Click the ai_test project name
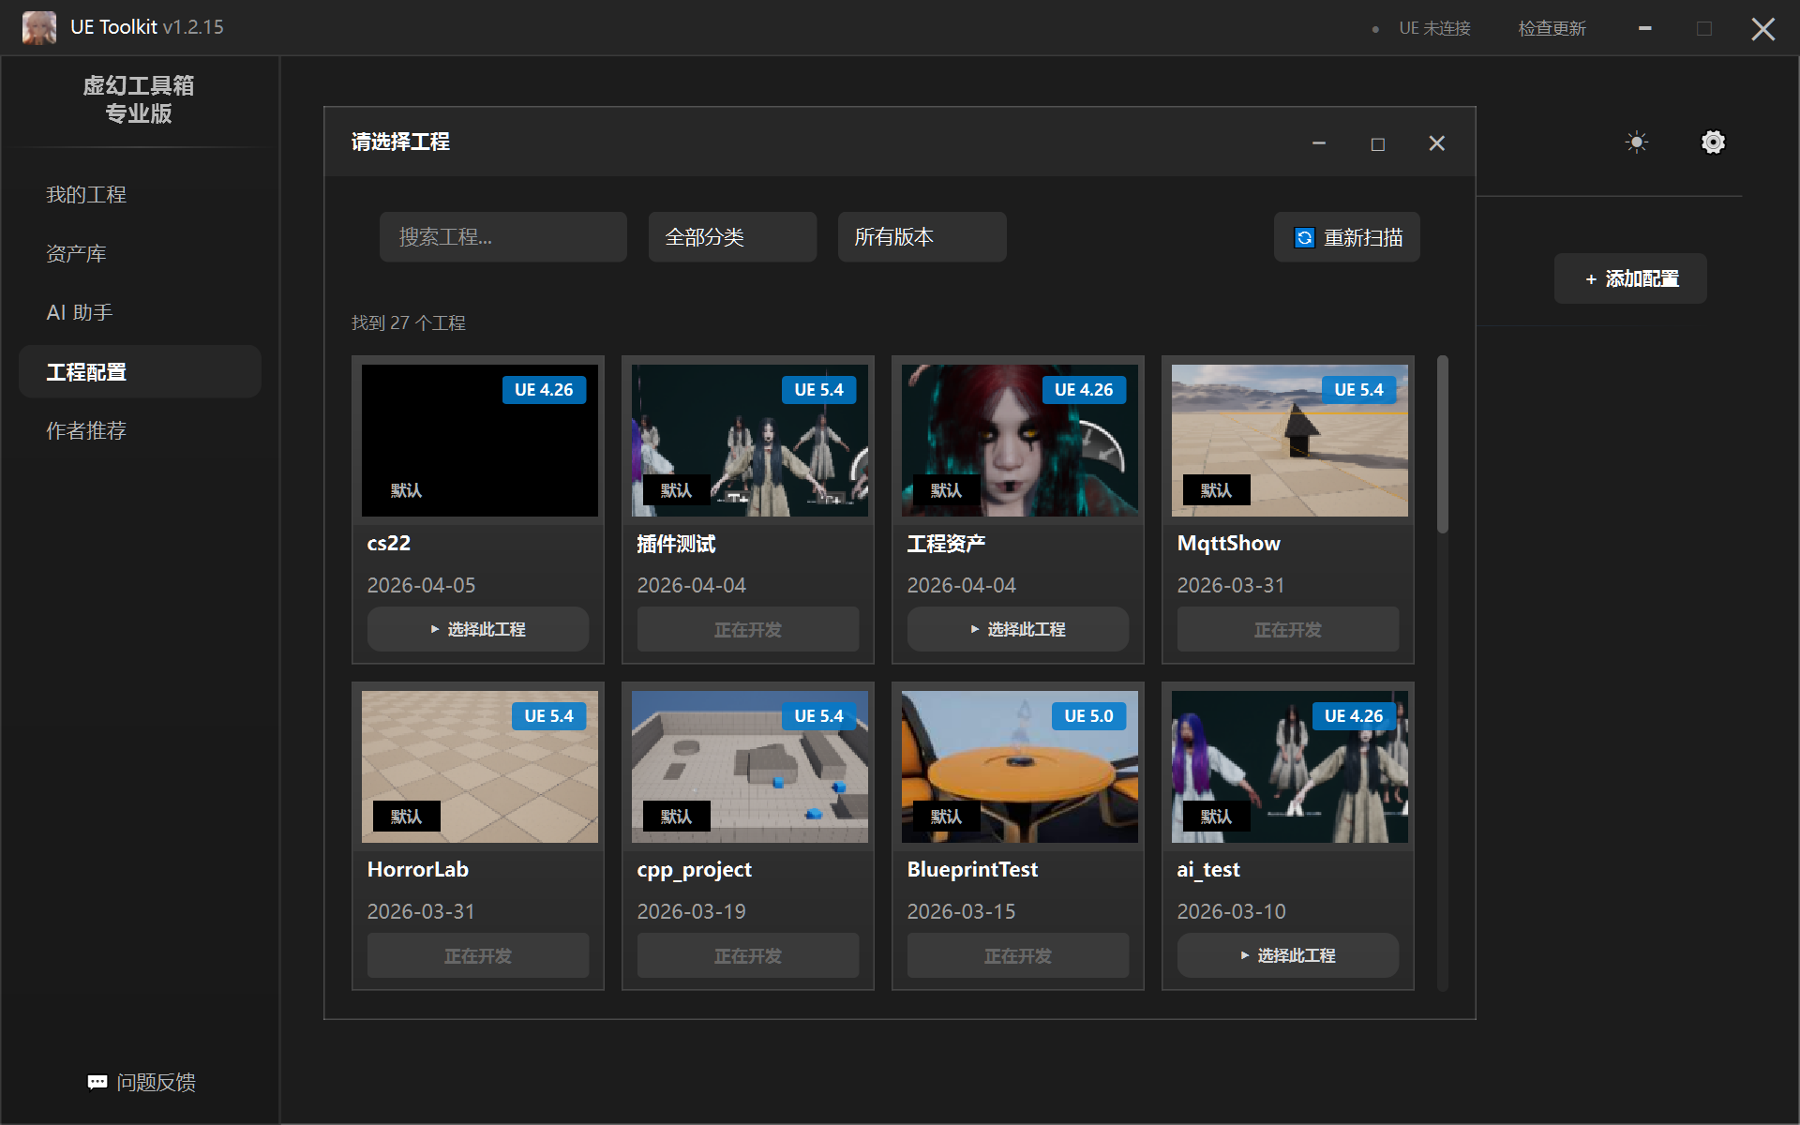The image size is (1800, 1125). [x=1208, y=870]
